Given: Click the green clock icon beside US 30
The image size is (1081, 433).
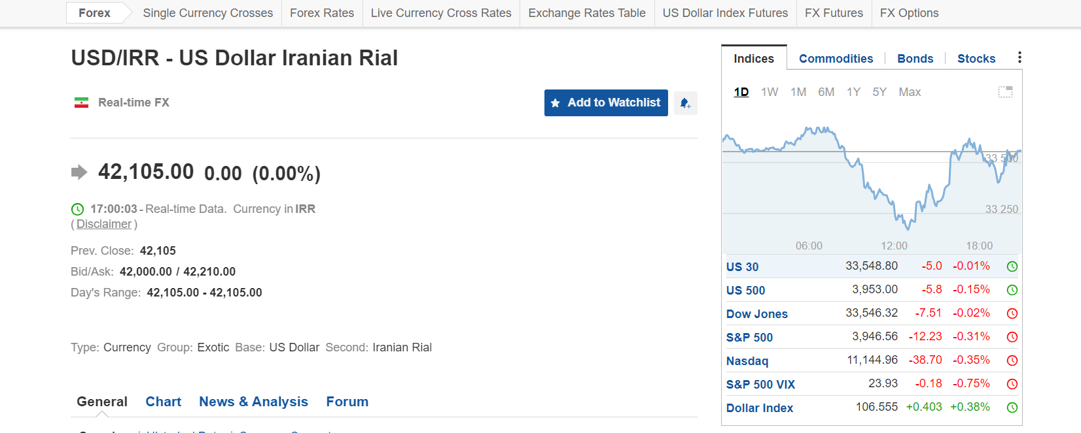Looking at the screenshot, I should (1012, 266).
